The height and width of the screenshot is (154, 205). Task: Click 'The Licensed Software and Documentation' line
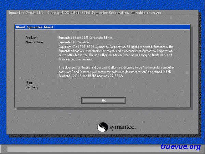pos(116,67)
